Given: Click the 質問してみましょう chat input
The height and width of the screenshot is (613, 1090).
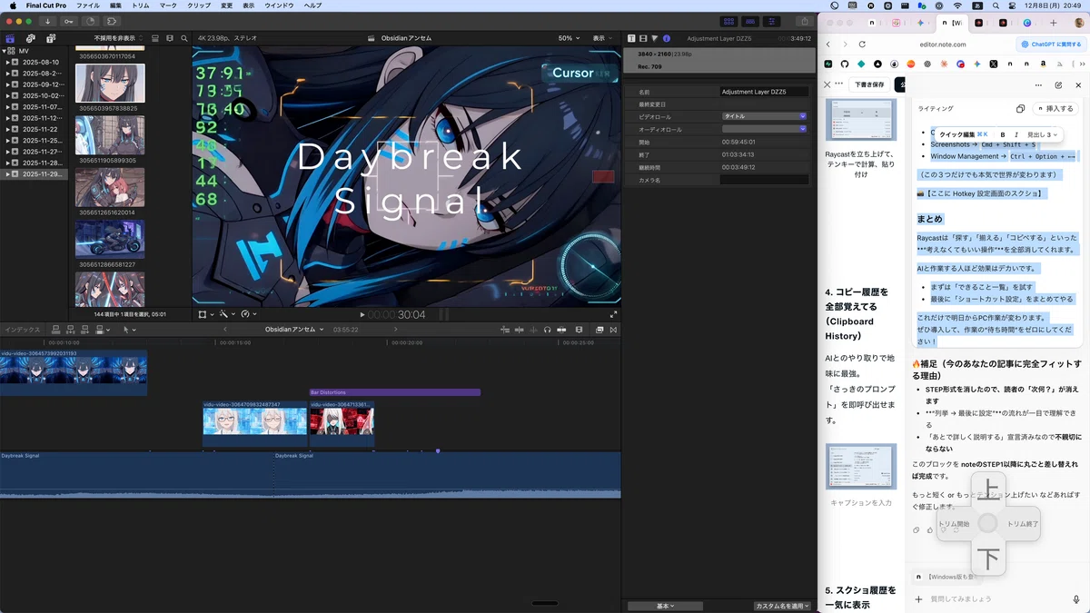Looking at the screenshot, I should tap(995, 599).
